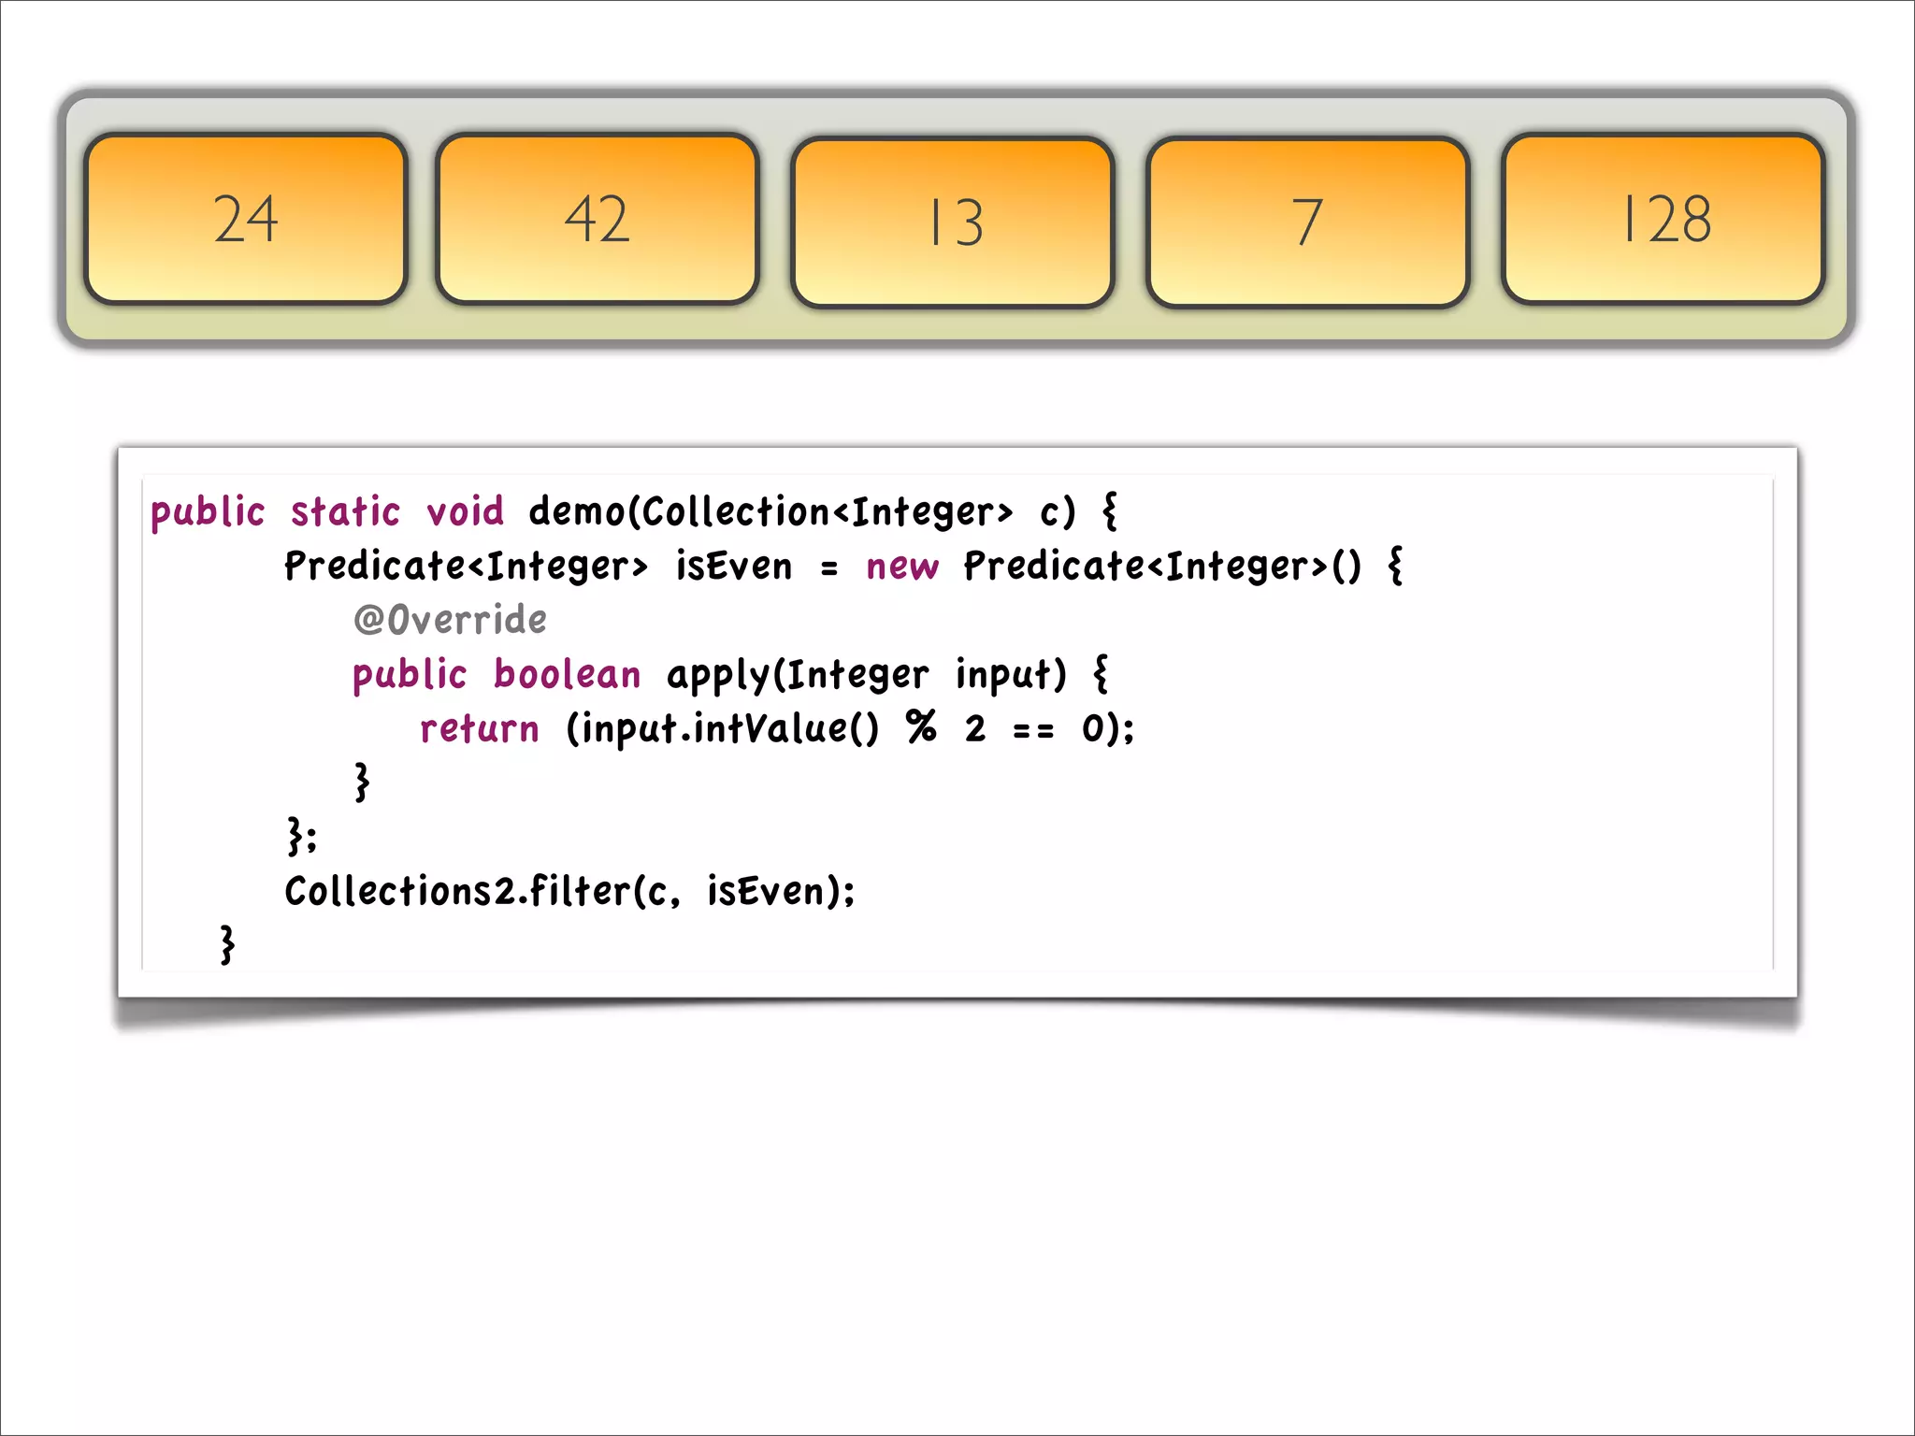The height and width of the screenshot is (1436, 1915).
Task: Click the "@Override" annotation text
Action: pos(450,620)
